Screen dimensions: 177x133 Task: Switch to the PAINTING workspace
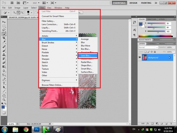tap(146, 3)
